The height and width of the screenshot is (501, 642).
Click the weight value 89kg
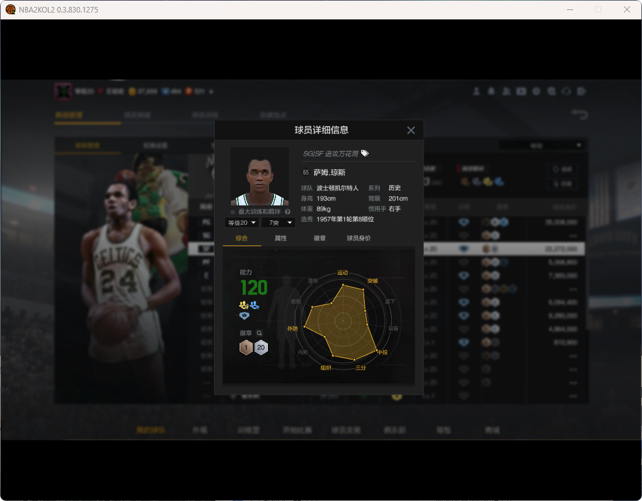[x=324, y=209]
